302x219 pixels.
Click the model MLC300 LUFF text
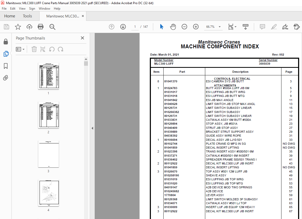[164, 64]
